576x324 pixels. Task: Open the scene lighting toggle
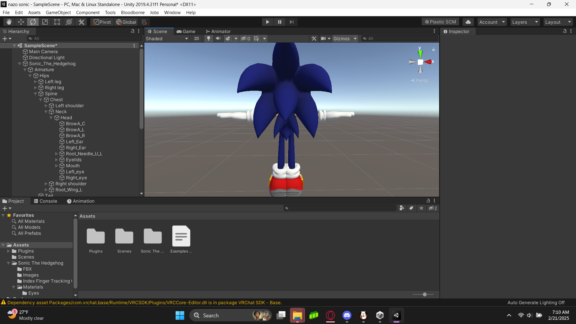209,38
